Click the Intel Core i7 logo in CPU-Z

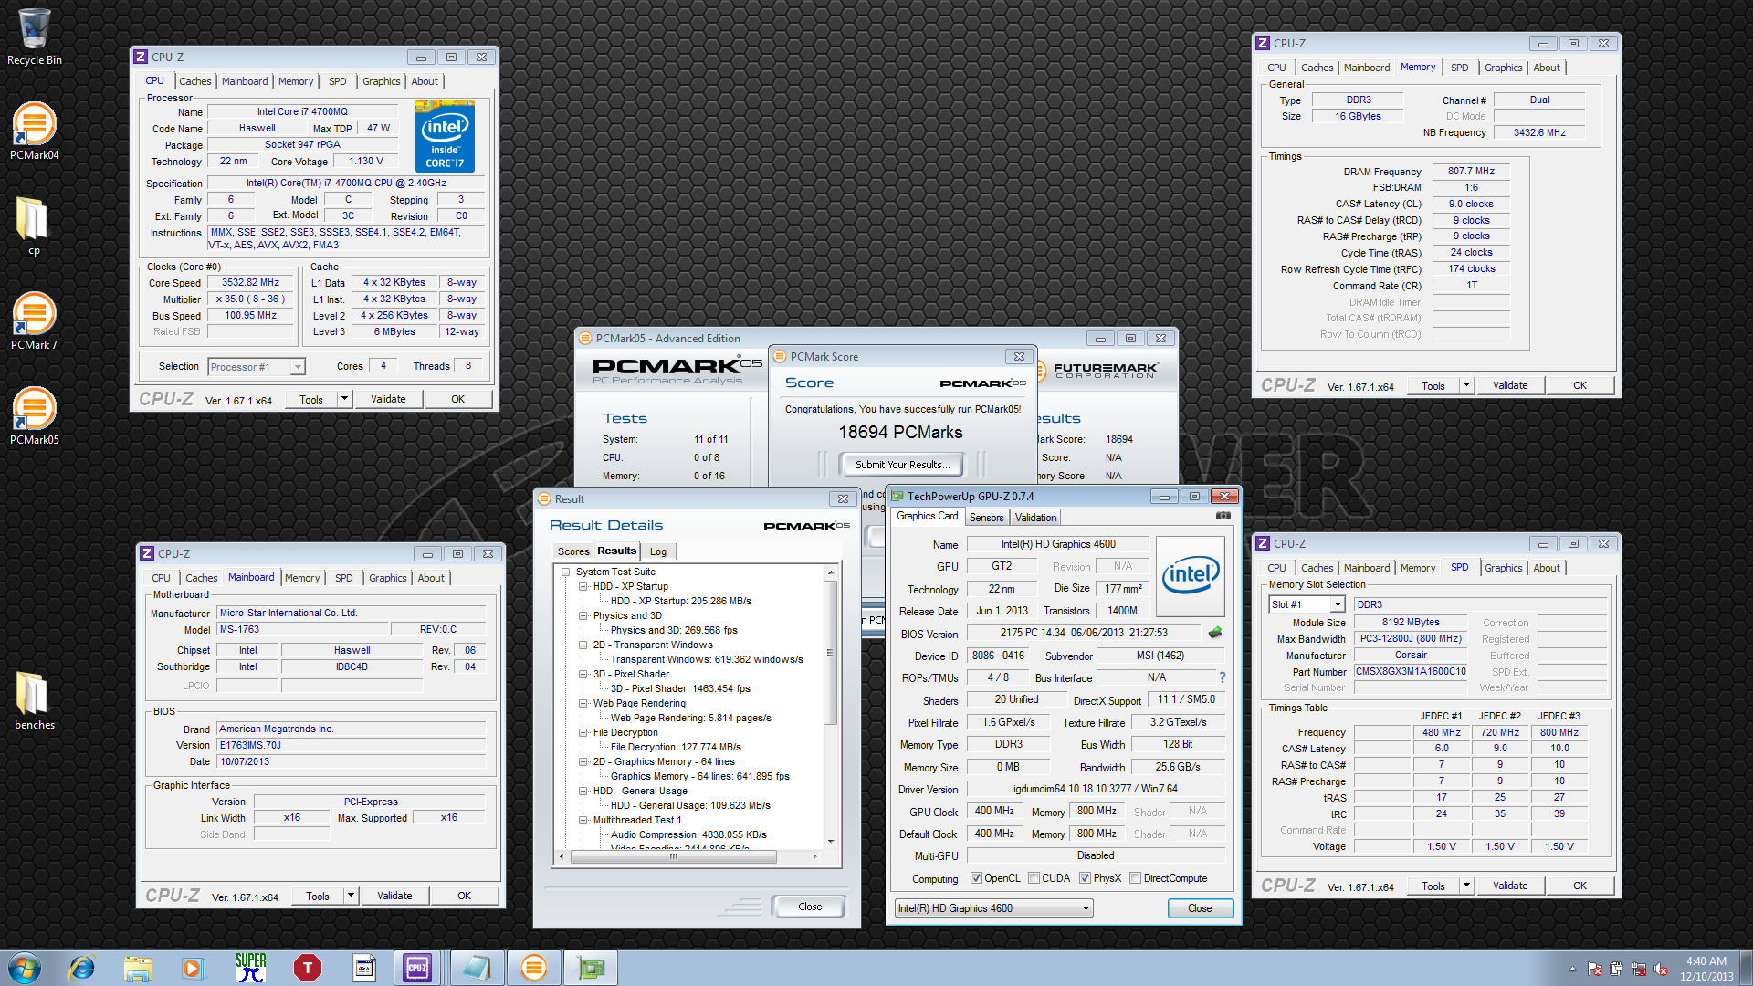[x=445, y=138]
